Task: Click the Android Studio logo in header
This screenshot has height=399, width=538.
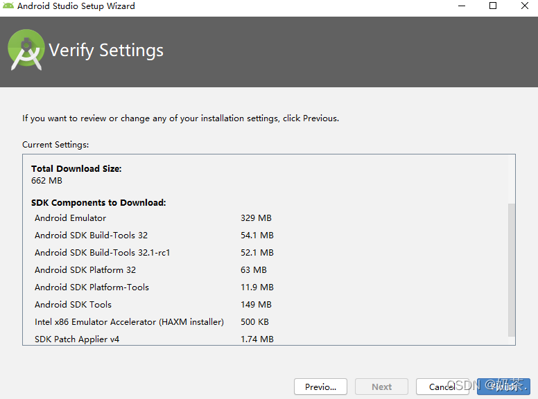Action: 26,50
